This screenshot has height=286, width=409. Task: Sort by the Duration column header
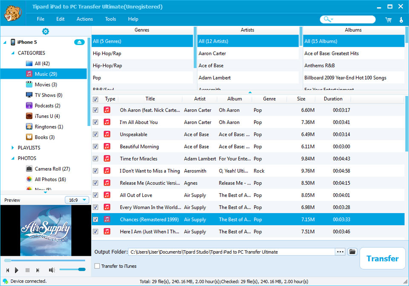pyautogui.click(x=333, y=99)
